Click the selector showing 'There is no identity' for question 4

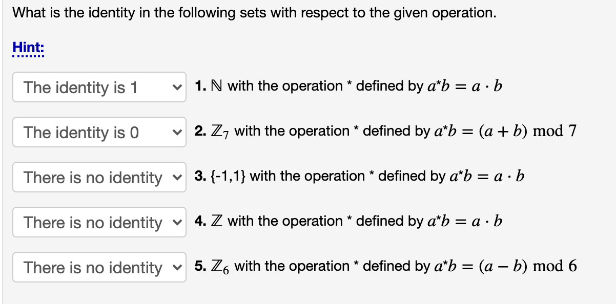pos(99,222)
